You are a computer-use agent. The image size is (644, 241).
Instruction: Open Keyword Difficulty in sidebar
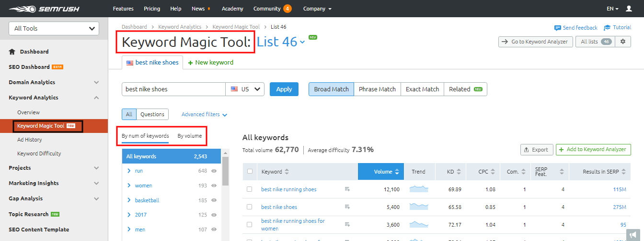click(39, 153)
